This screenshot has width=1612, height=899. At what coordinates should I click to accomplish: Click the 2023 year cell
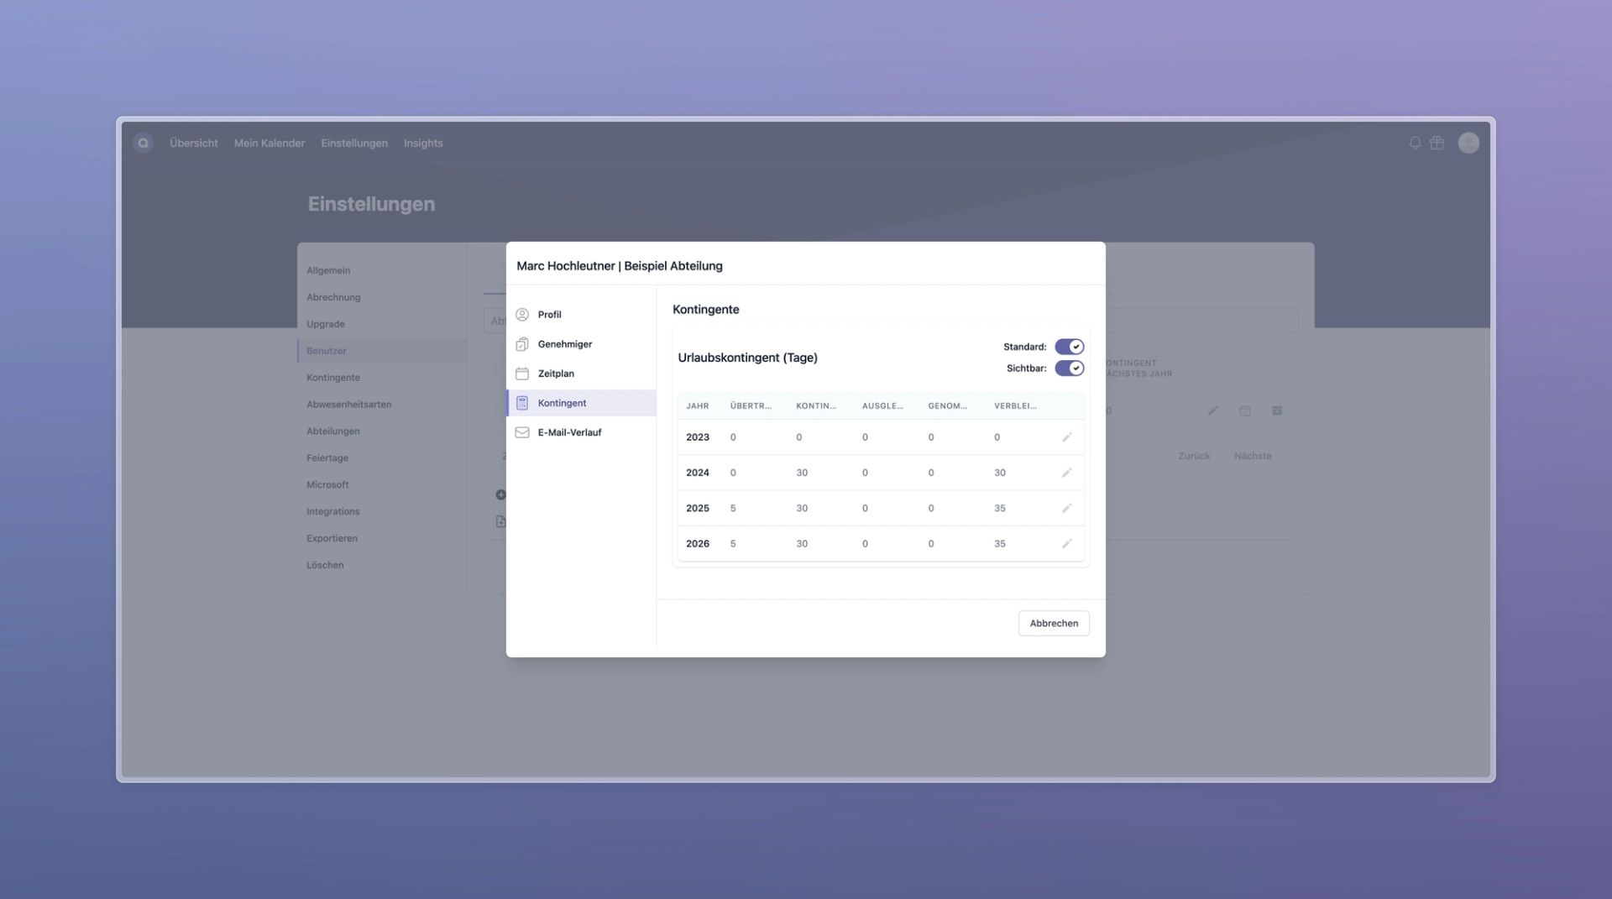click(698, 437)
